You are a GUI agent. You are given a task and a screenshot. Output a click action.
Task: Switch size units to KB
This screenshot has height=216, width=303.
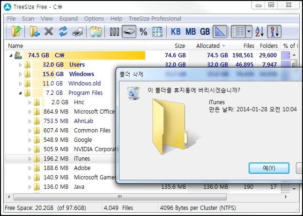[176, 31]
